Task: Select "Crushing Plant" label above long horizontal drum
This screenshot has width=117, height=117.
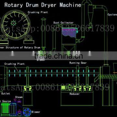Action: pos(14,64)
